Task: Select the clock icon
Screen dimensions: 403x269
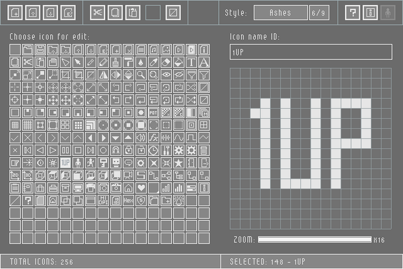Action: click(153, 150)
